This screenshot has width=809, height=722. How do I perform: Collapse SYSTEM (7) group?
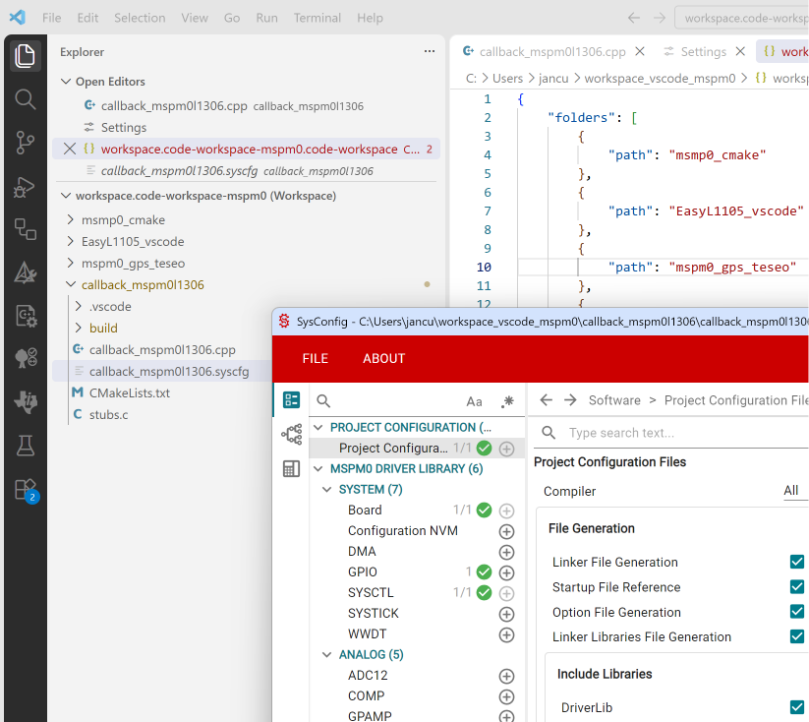coord(326,489)
